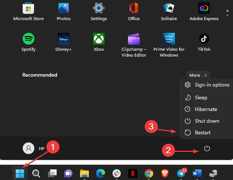Open File Explorer from the taskbar
The image size is (233, 180).
84,173
